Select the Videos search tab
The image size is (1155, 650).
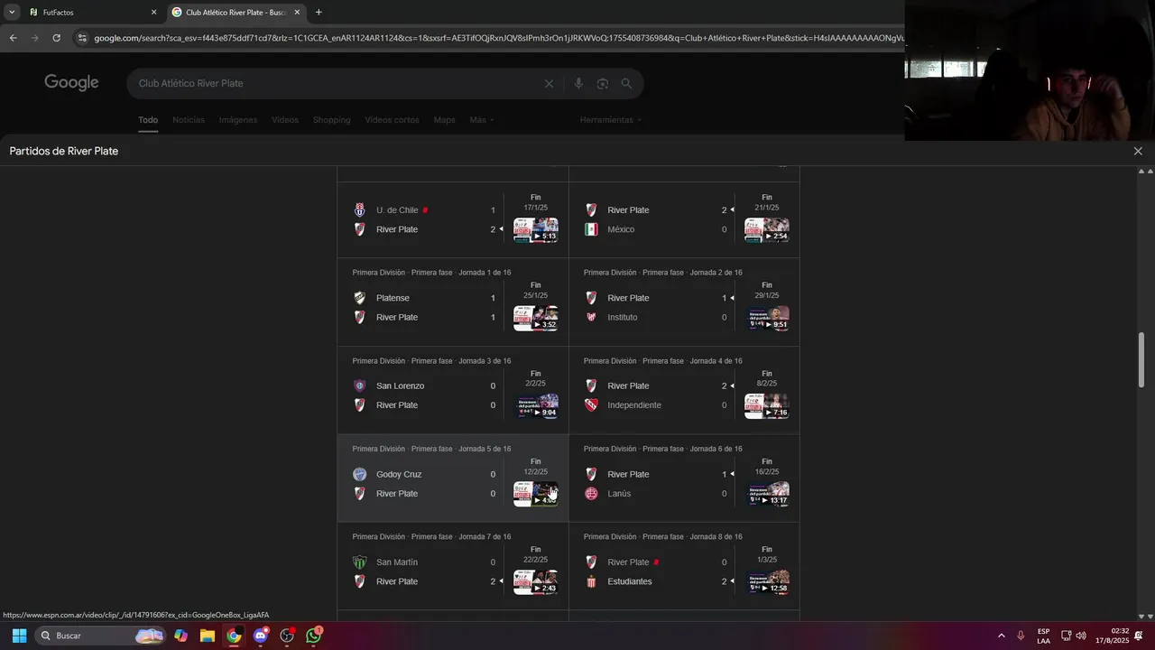click(285, 120)
